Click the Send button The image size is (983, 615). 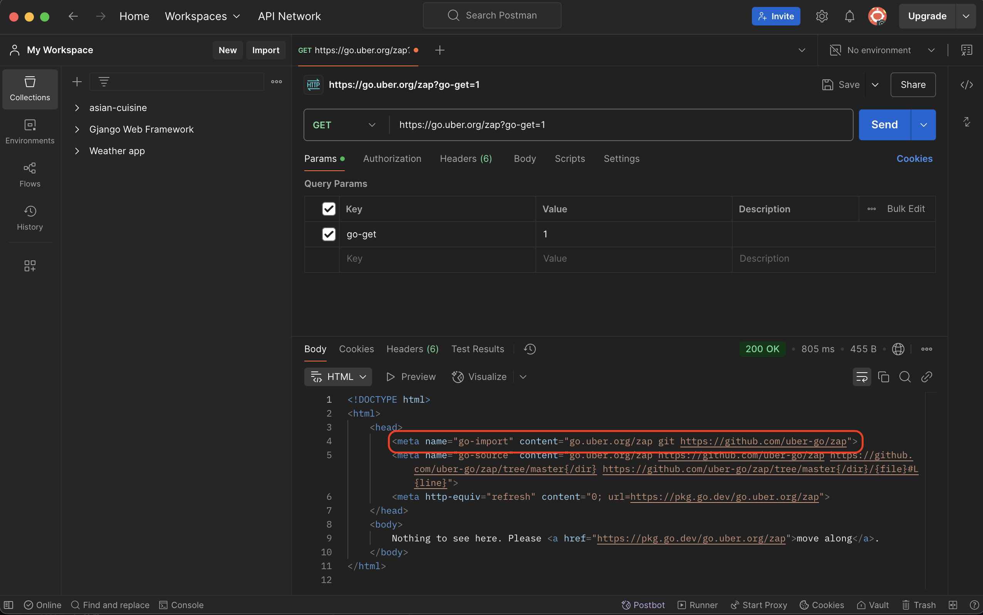click(x=884, y=125)
